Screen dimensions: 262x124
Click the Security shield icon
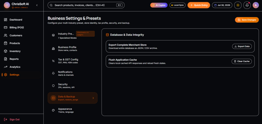53,86
